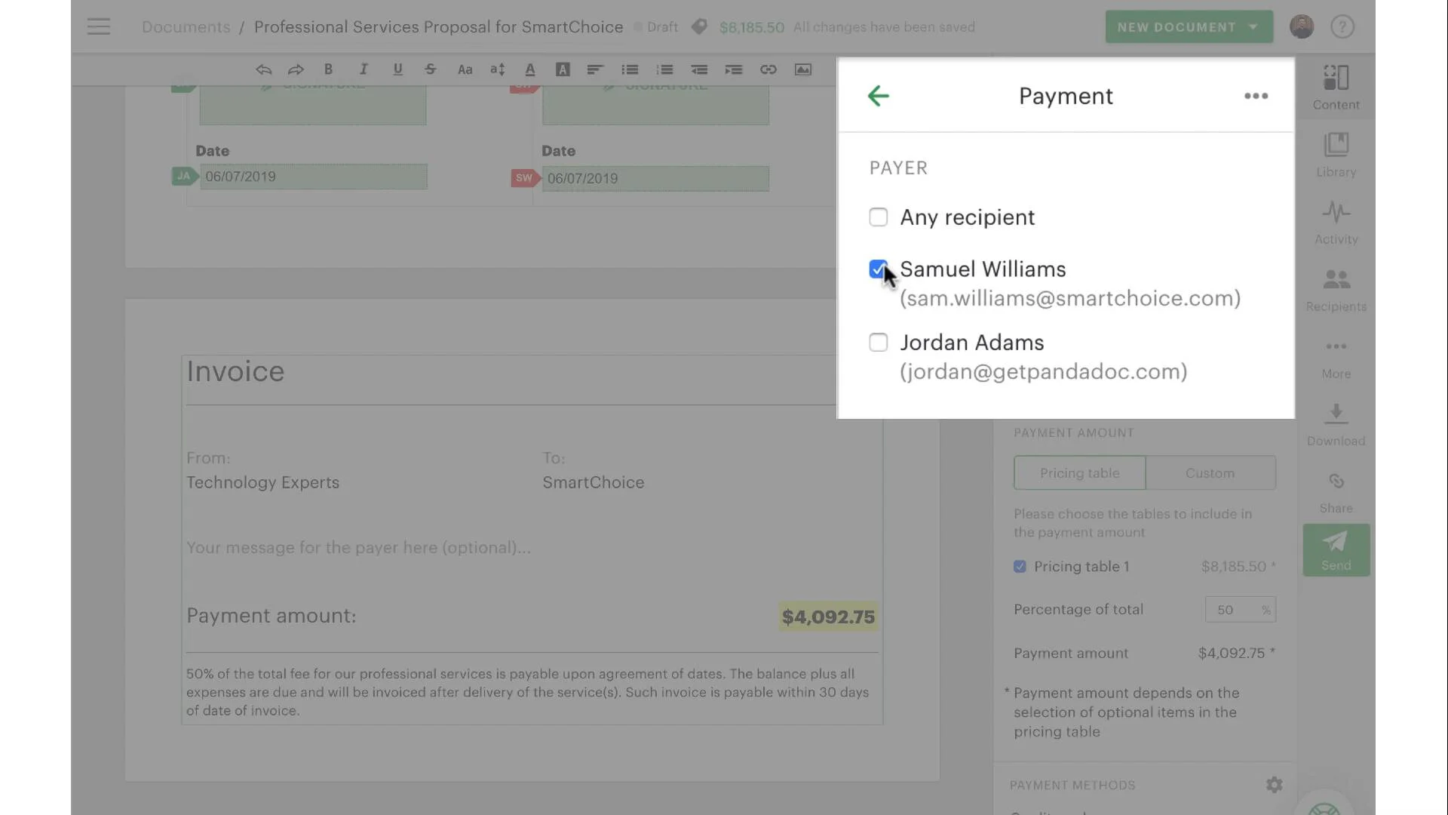Open the Activity sidebar panel
Screen dimensions: 1448x815
pyautogui.click(x=1336, y=223)
